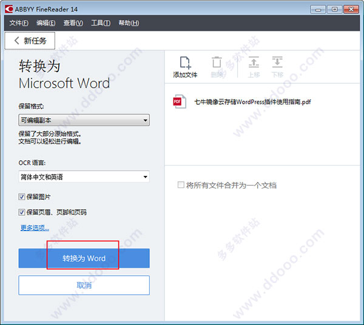This screenshot has height=325, width=364.
Task: Toggle the Keep pictures (保留图片) checkbox
Action: coord(22,197)
